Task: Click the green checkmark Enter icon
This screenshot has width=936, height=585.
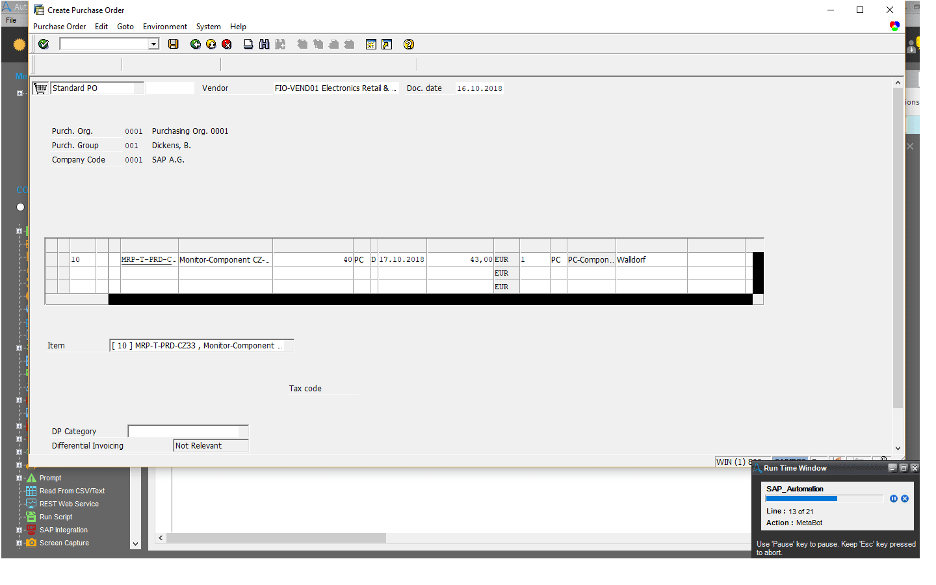Action: [44, 44]
